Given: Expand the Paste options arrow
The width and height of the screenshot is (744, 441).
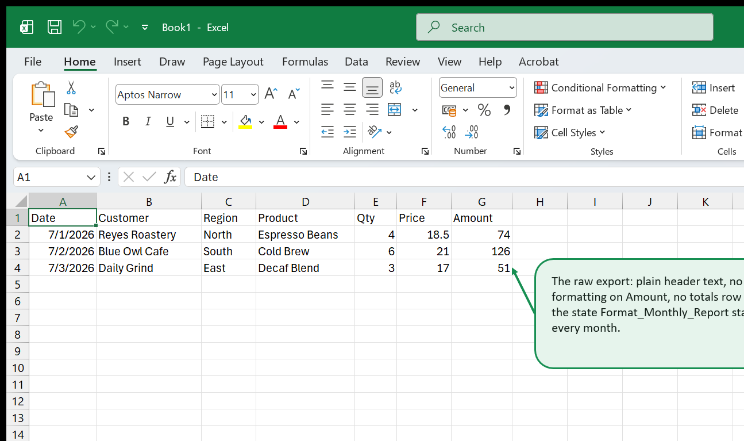Looking at the screenshot, I should 41,131.
